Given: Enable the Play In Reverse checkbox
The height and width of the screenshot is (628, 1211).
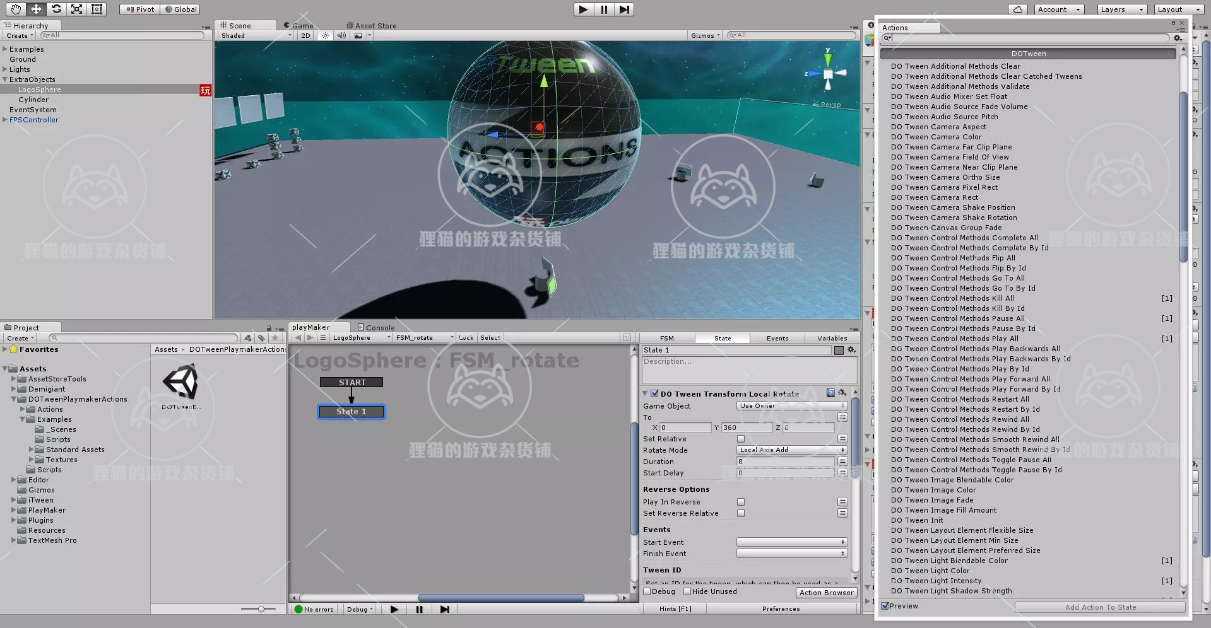Looking at the screenshot, I should pyautogui.click(x=741, y=502).
